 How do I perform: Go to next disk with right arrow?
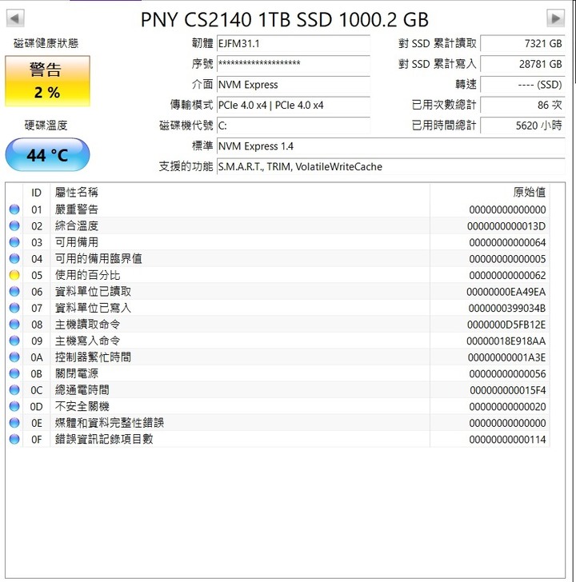click(555, 18)
